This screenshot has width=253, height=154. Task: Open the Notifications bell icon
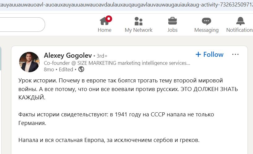tap(240, 21)
